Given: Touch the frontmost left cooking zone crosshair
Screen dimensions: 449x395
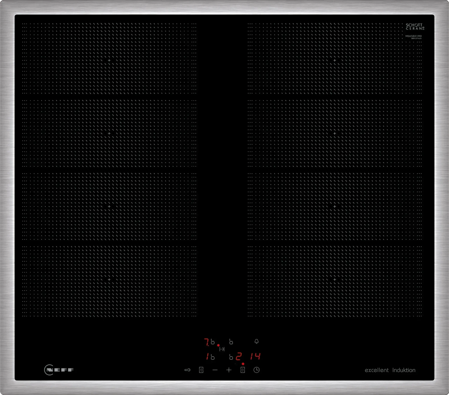Looking at the screenshot, I should pos(109,280).
